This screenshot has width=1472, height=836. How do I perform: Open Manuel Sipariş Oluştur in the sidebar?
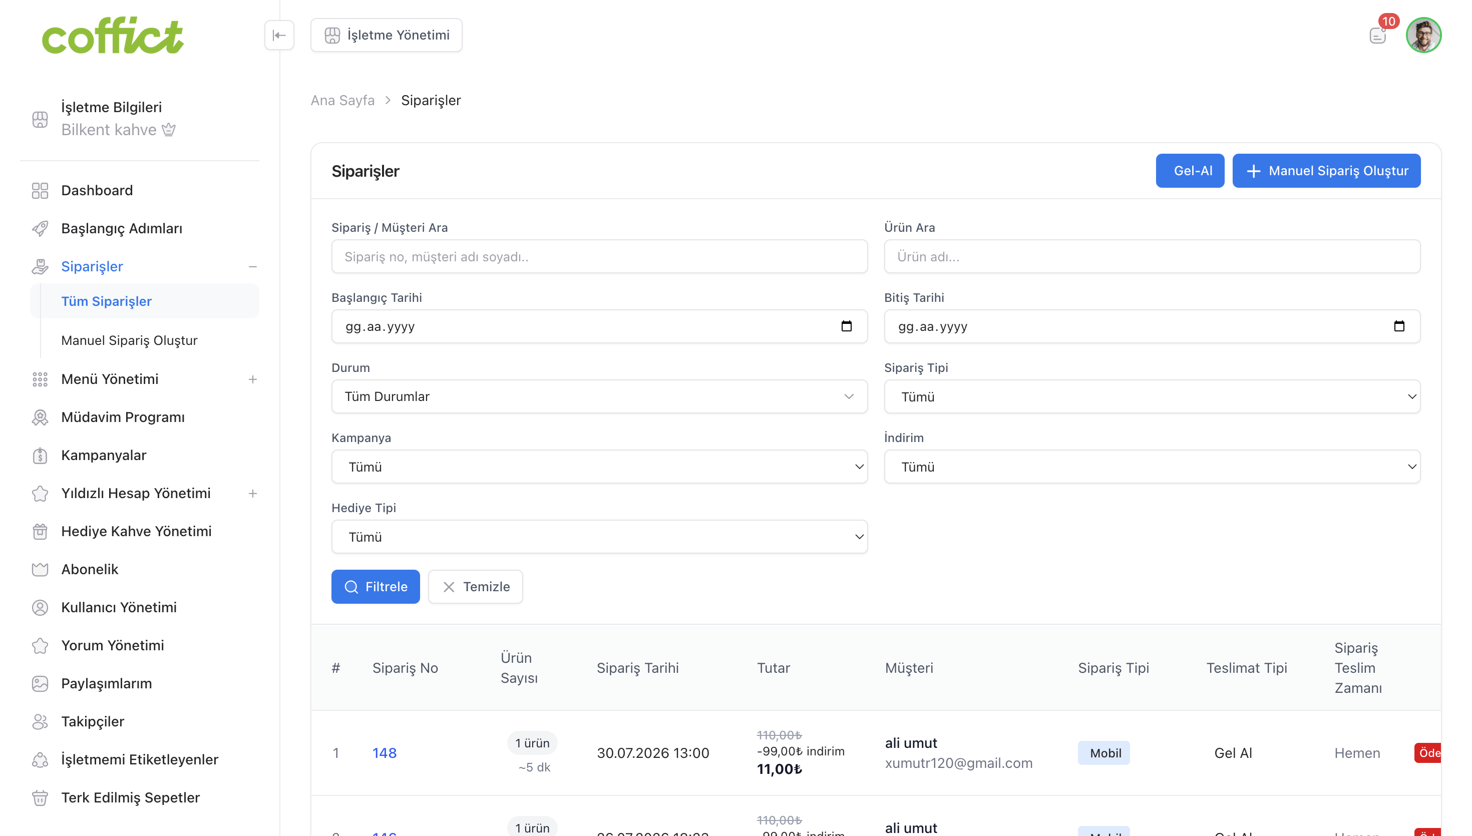129,340
